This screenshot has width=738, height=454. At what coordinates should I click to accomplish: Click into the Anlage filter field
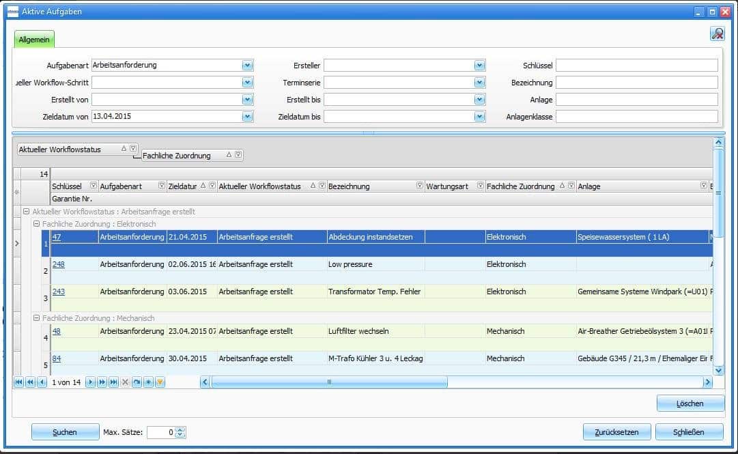tap(637, 99)
